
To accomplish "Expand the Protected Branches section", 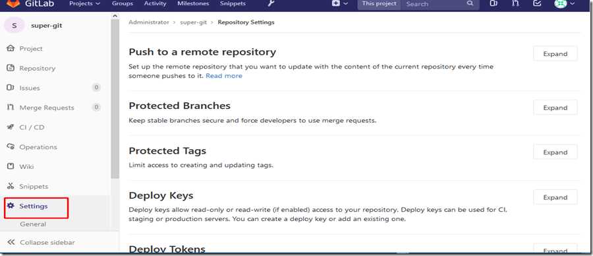I will click(x=555, y=108).
